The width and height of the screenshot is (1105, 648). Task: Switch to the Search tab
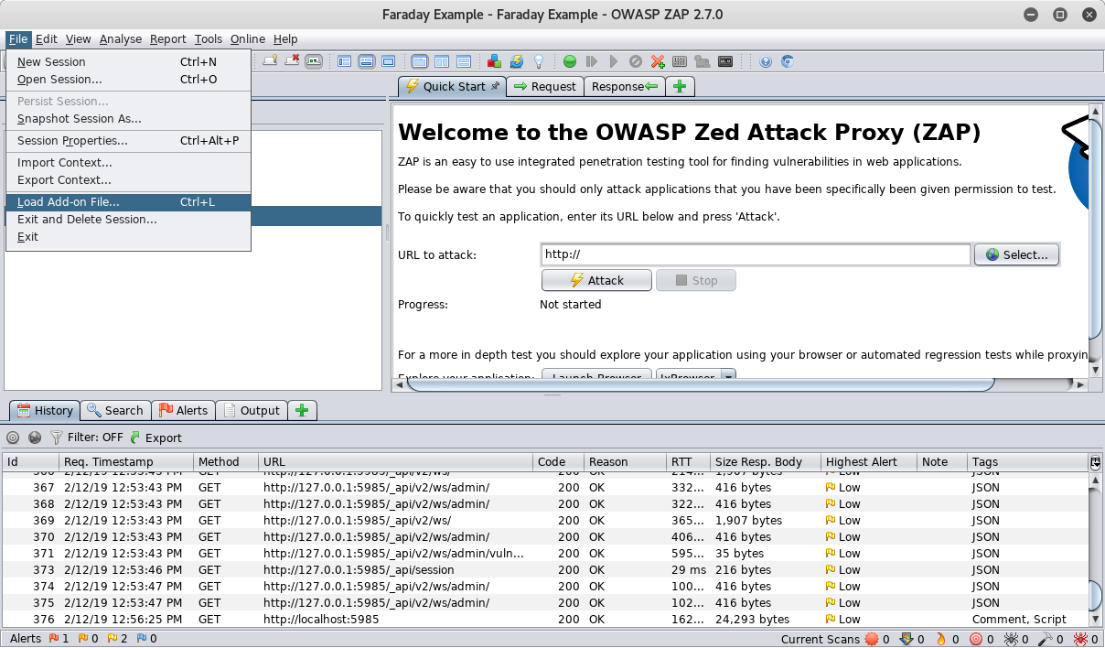pyautogui.click(x=114, y=410)
